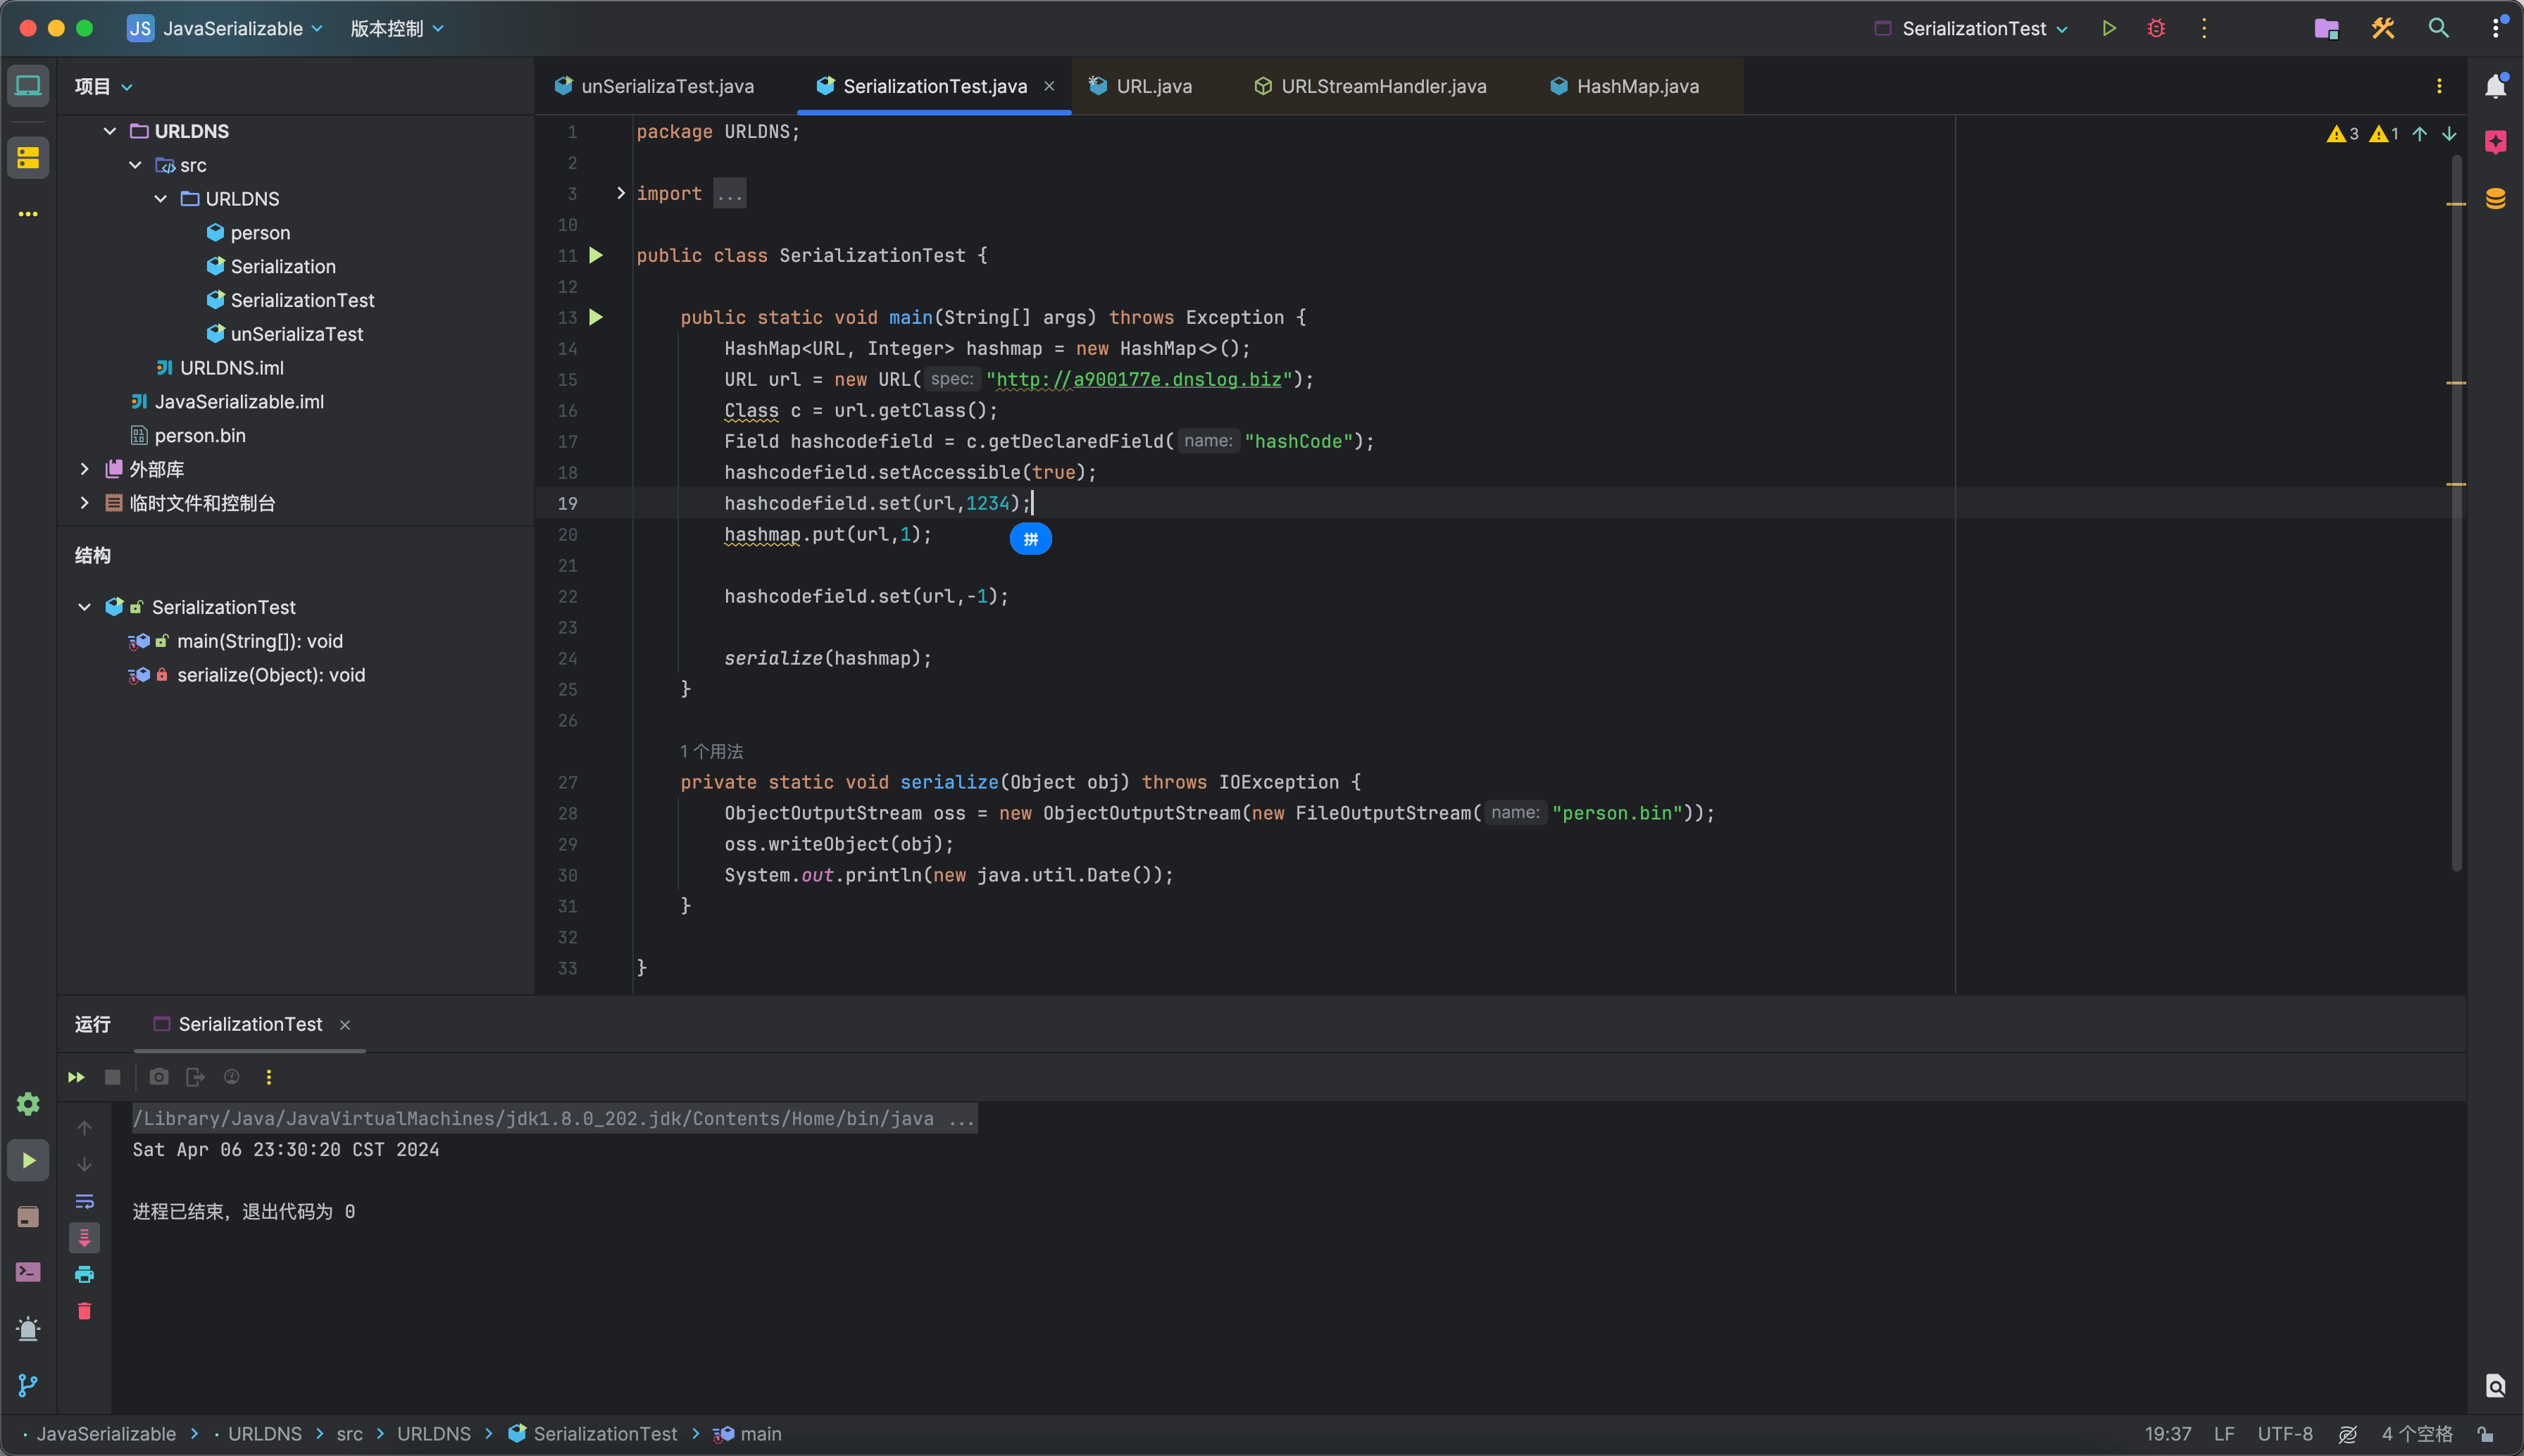
Task: Open the document search icon in right sidebar
Action: point(2496,1385)
